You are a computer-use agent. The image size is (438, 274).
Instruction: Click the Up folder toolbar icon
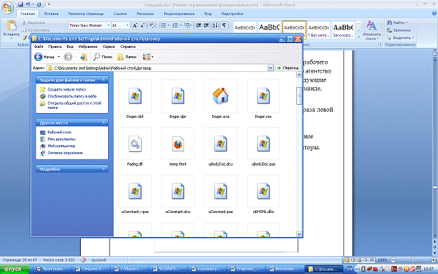(x=82, y=58)
